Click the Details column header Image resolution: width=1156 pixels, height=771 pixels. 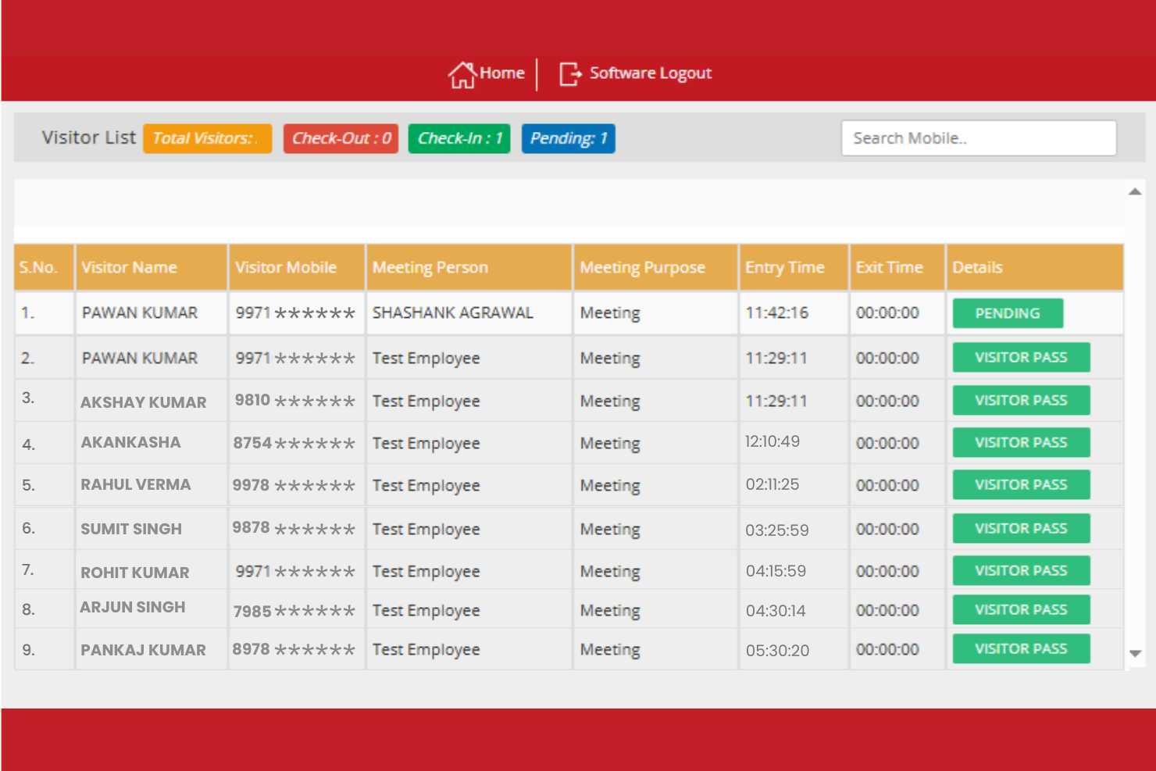[x=1035, y=267]
